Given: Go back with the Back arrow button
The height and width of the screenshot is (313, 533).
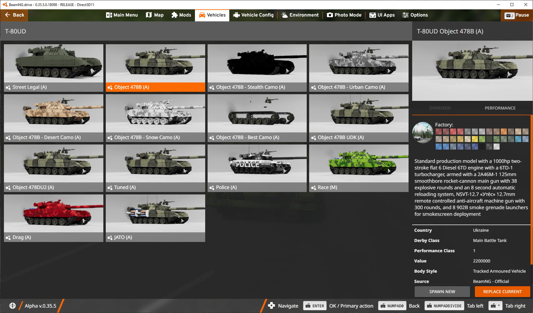Looking at the screenshot, I should (14, 15).
